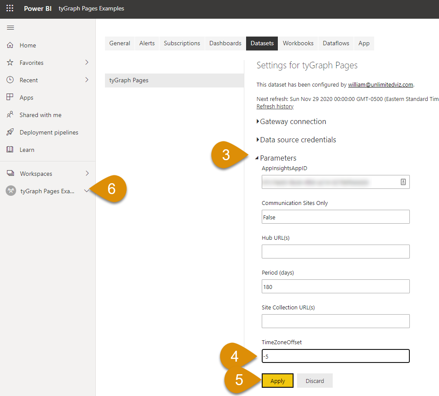
Task: Expand the Gateway connection section
Action: [258, 122]
